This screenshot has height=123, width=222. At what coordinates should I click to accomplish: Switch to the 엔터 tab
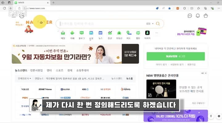[x=49, y=70]
